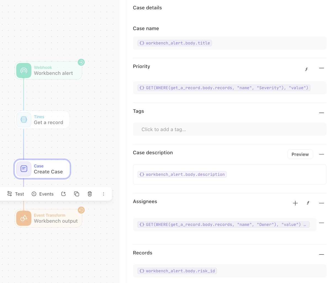Image resolution: width=331 pixels, height=283 pixels.
Task: Add a new assignee with plus icon
Action: (295, 203)
